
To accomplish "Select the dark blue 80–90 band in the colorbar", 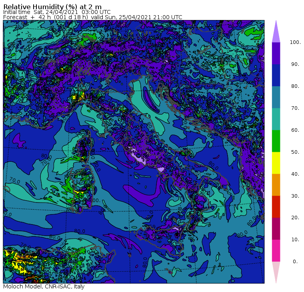I will (276, 75).
